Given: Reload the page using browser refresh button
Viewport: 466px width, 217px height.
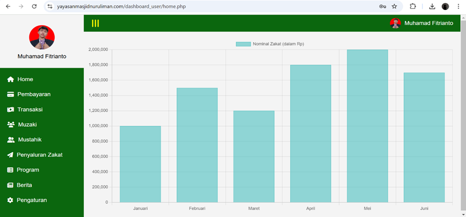Looking at the screenshot, I should [x=34, y=6].
